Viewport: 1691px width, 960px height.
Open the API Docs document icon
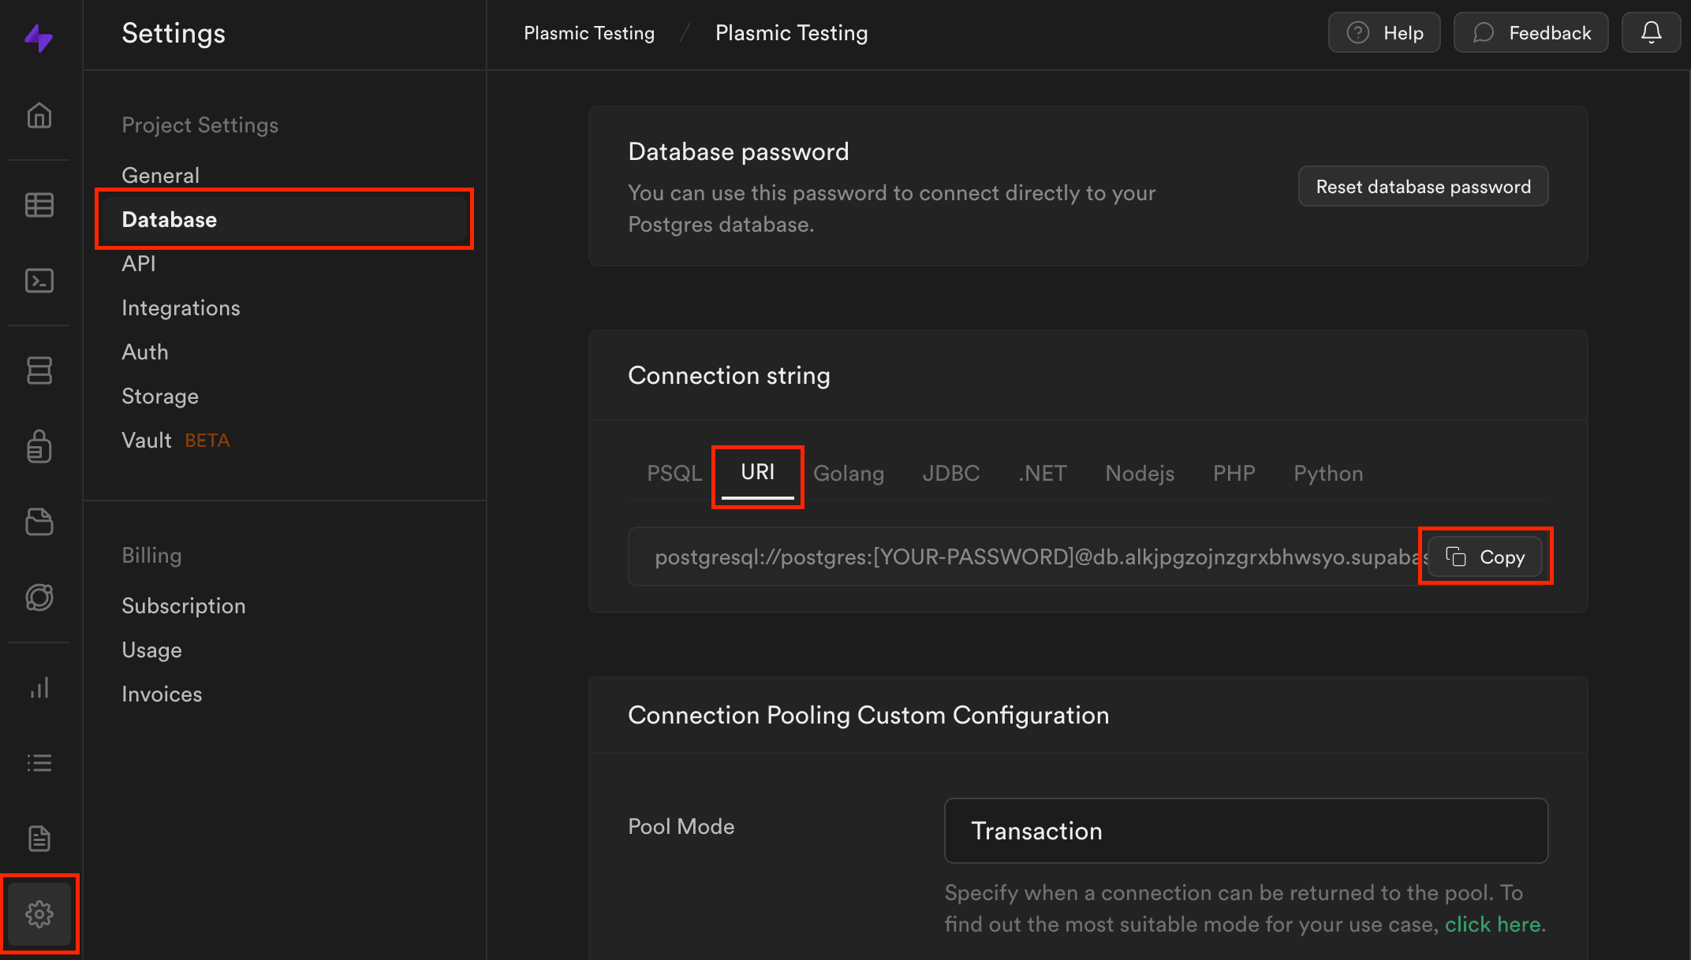coord(39,839)
